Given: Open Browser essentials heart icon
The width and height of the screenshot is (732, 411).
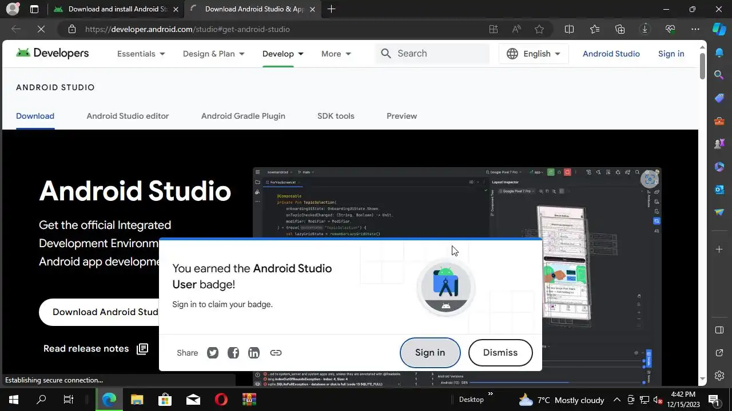Looking at the screenshot, I should pos(670,29).
